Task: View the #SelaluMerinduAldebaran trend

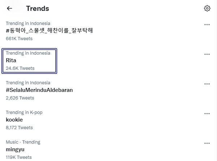Action: tap(39, 90)
